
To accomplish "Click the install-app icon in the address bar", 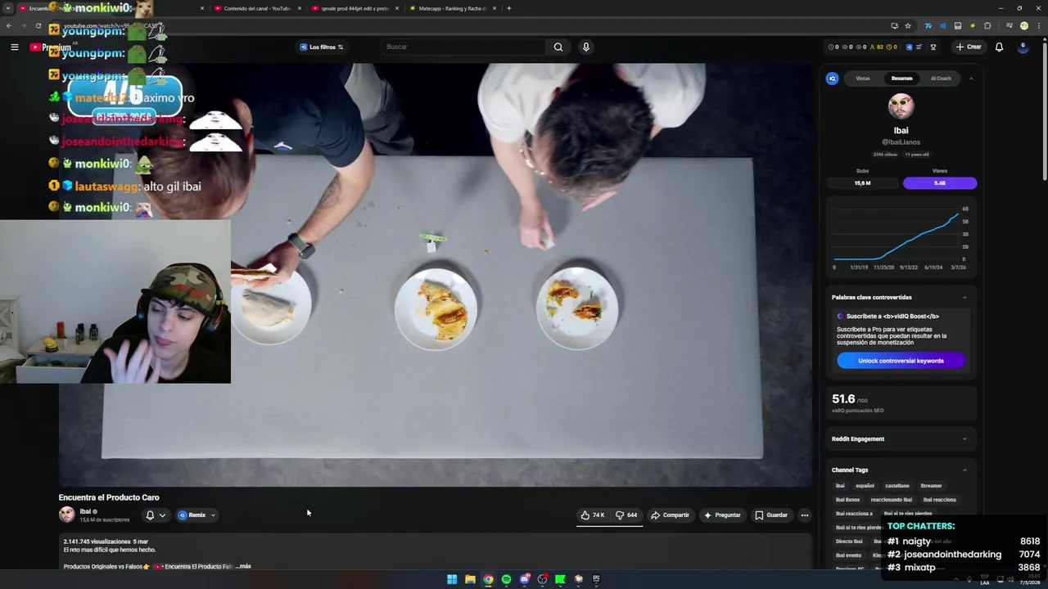I will [894, 25].
